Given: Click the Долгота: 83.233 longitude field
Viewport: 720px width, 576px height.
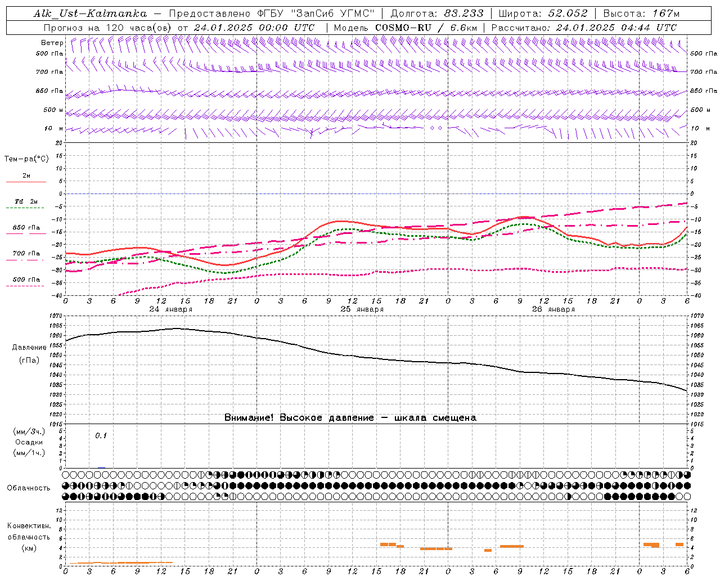Looking at the screenshot, I should pos(436,13).
